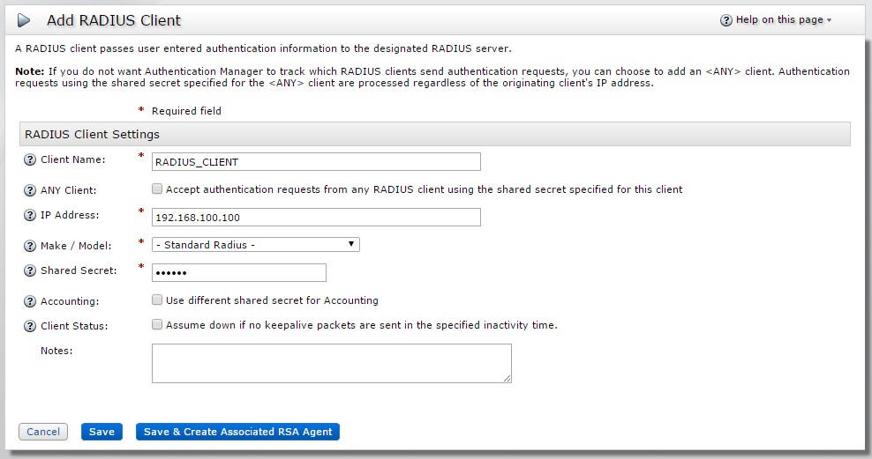Toggle Assume down if no keepalive packets
The image size is (872, 459).
click(x=157, y=324)
